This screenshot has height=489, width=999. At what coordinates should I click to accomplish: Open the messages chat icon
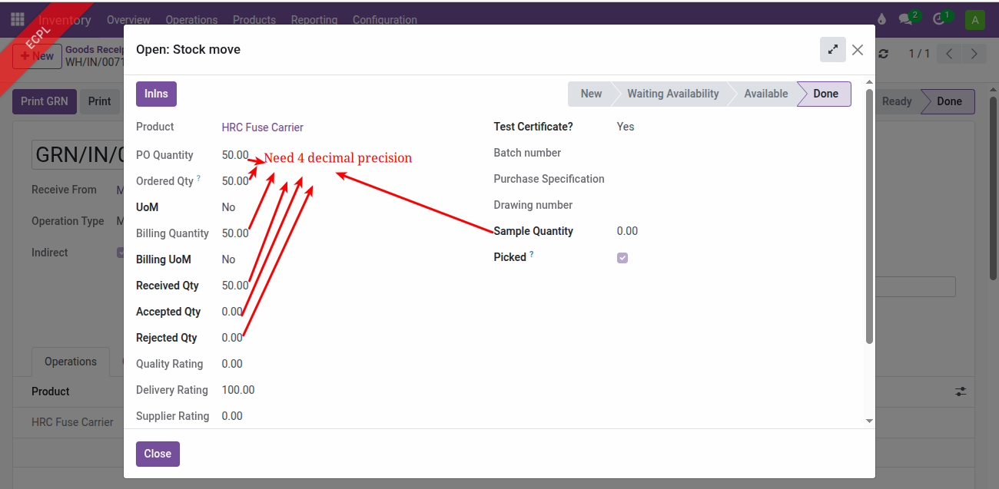tap(906, 20)
